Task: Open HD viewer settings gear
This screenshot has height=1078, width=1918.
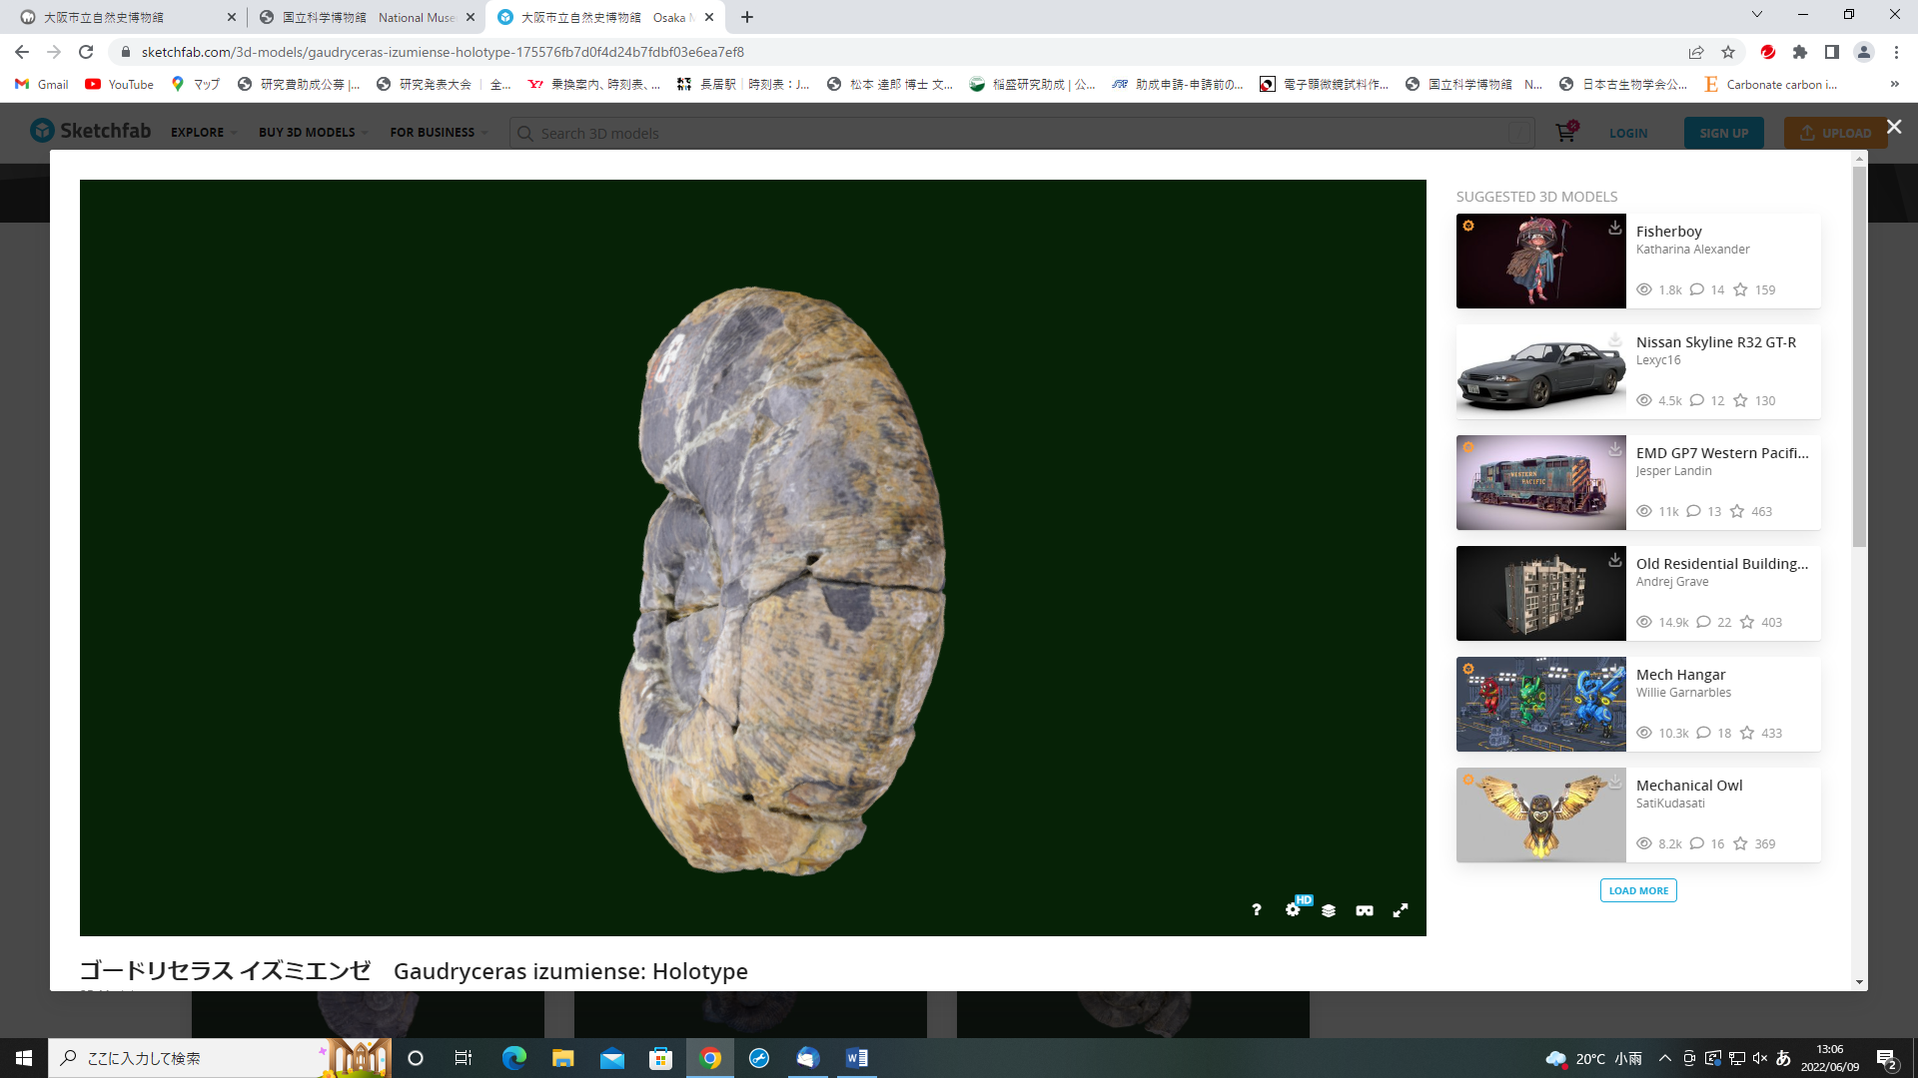Action: (1294, 909)
